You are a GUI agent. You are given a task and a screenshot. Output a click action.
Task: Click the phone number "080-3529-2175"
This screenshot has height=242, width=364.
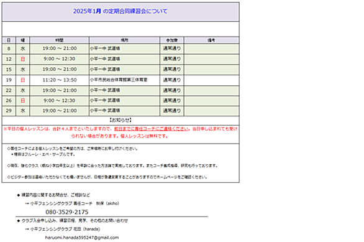click(x=67, y=212)
